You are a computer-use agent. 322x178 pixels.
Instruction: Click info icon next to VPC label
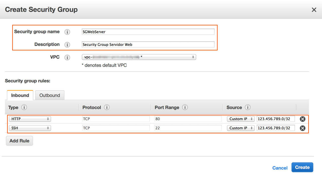tap(67, 57)
